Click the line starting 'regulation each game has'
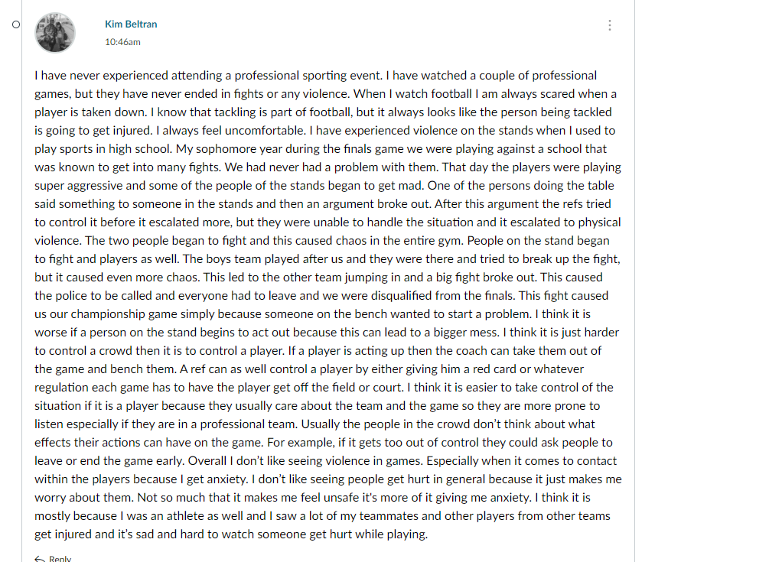This screenshot has width=769, height=562. [324, 388]
